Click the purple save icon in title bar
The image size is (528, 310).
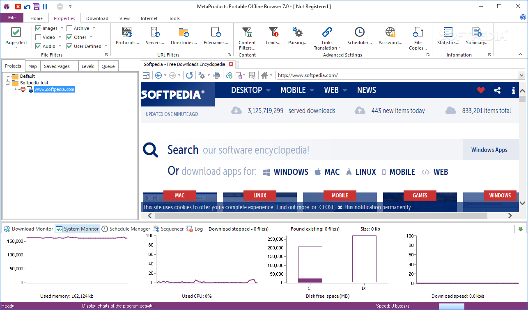[x=36, y=7]
